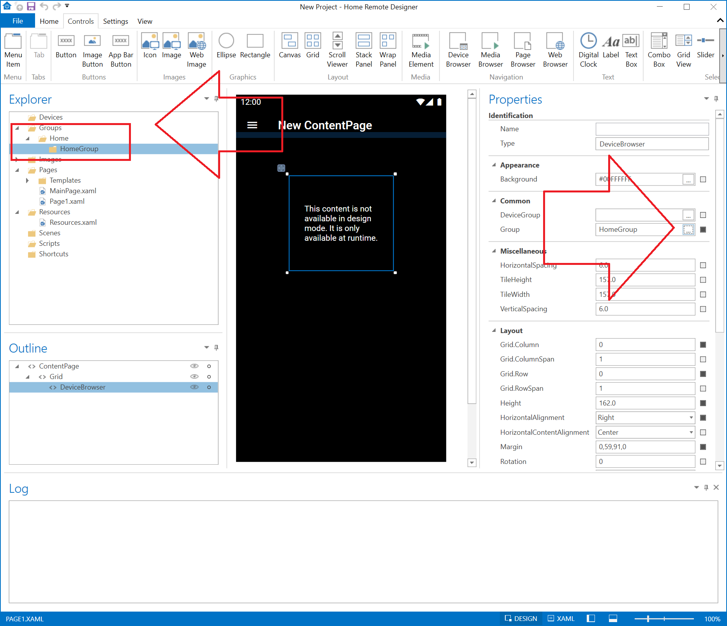Switch to DESIGN view mode
This screenshot has width=727, height=626.
(x=521, y=619)
